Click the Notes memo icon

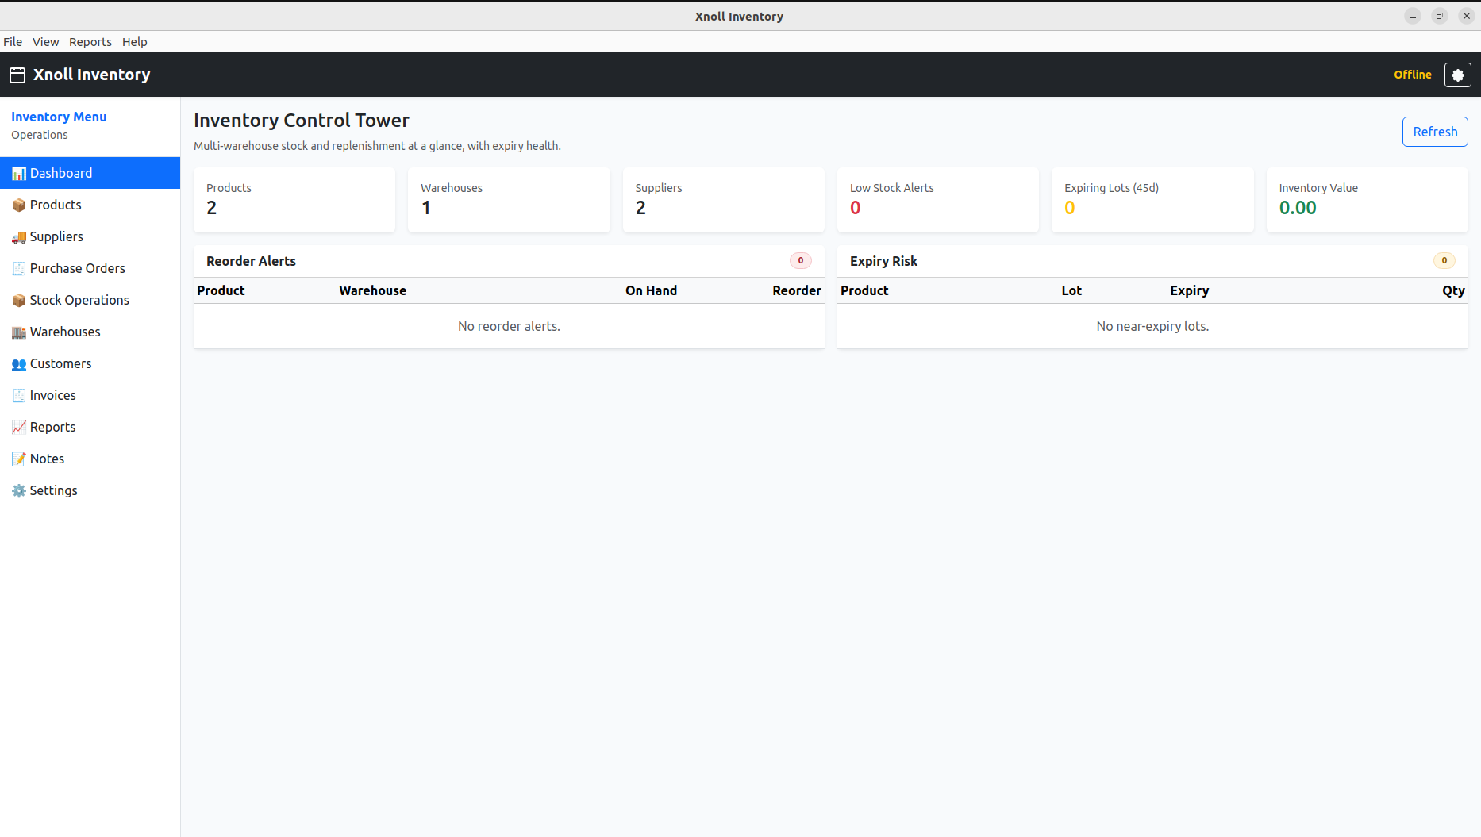(x=18, y=459)
